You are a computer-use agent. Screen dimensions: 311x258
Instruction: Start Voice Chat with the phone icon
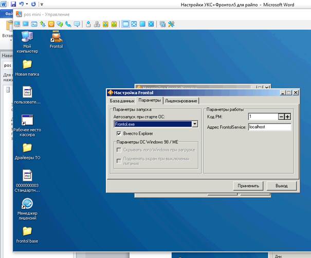68,24
